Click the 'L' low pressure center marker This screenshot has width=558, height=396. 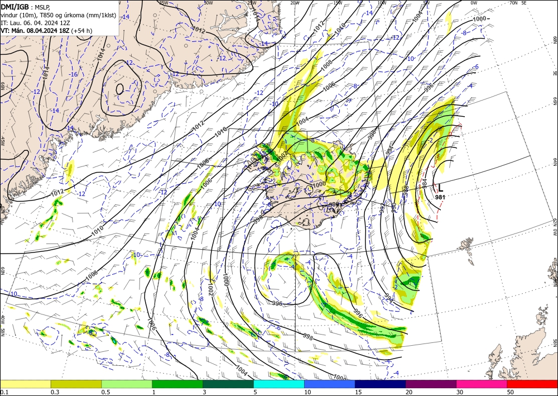coord(441,188)
